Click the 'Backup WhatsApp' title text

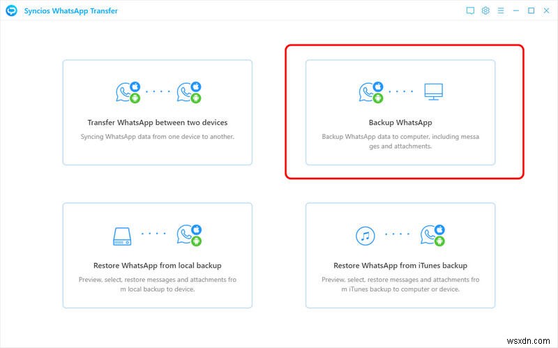[x=400, y=123]
